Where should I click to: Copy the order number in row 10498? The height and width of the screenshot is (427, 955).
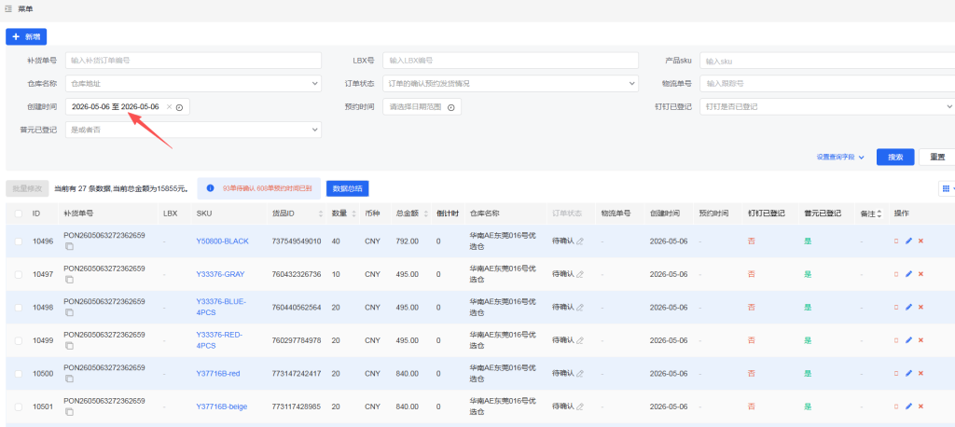pos(69,312)
